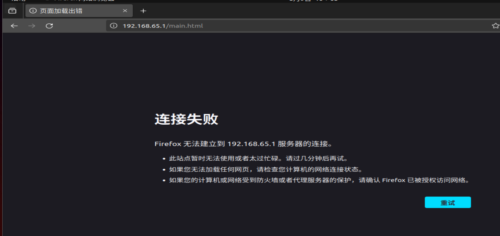Image resolution: width=500 pixels, height=236 pixels.
Task: Open a new tab with the plus icon
Action: tap(143, 11)
